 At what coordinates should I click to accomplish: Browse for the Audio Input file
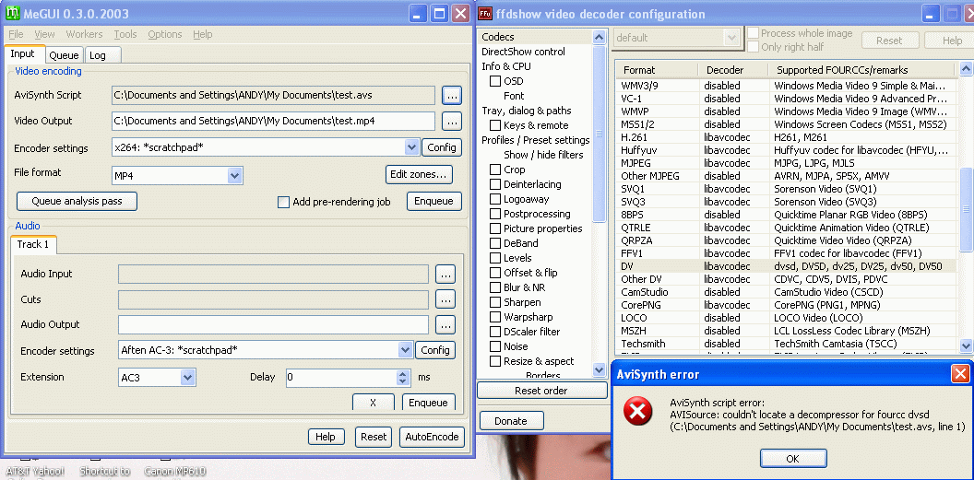click(445, 274)
